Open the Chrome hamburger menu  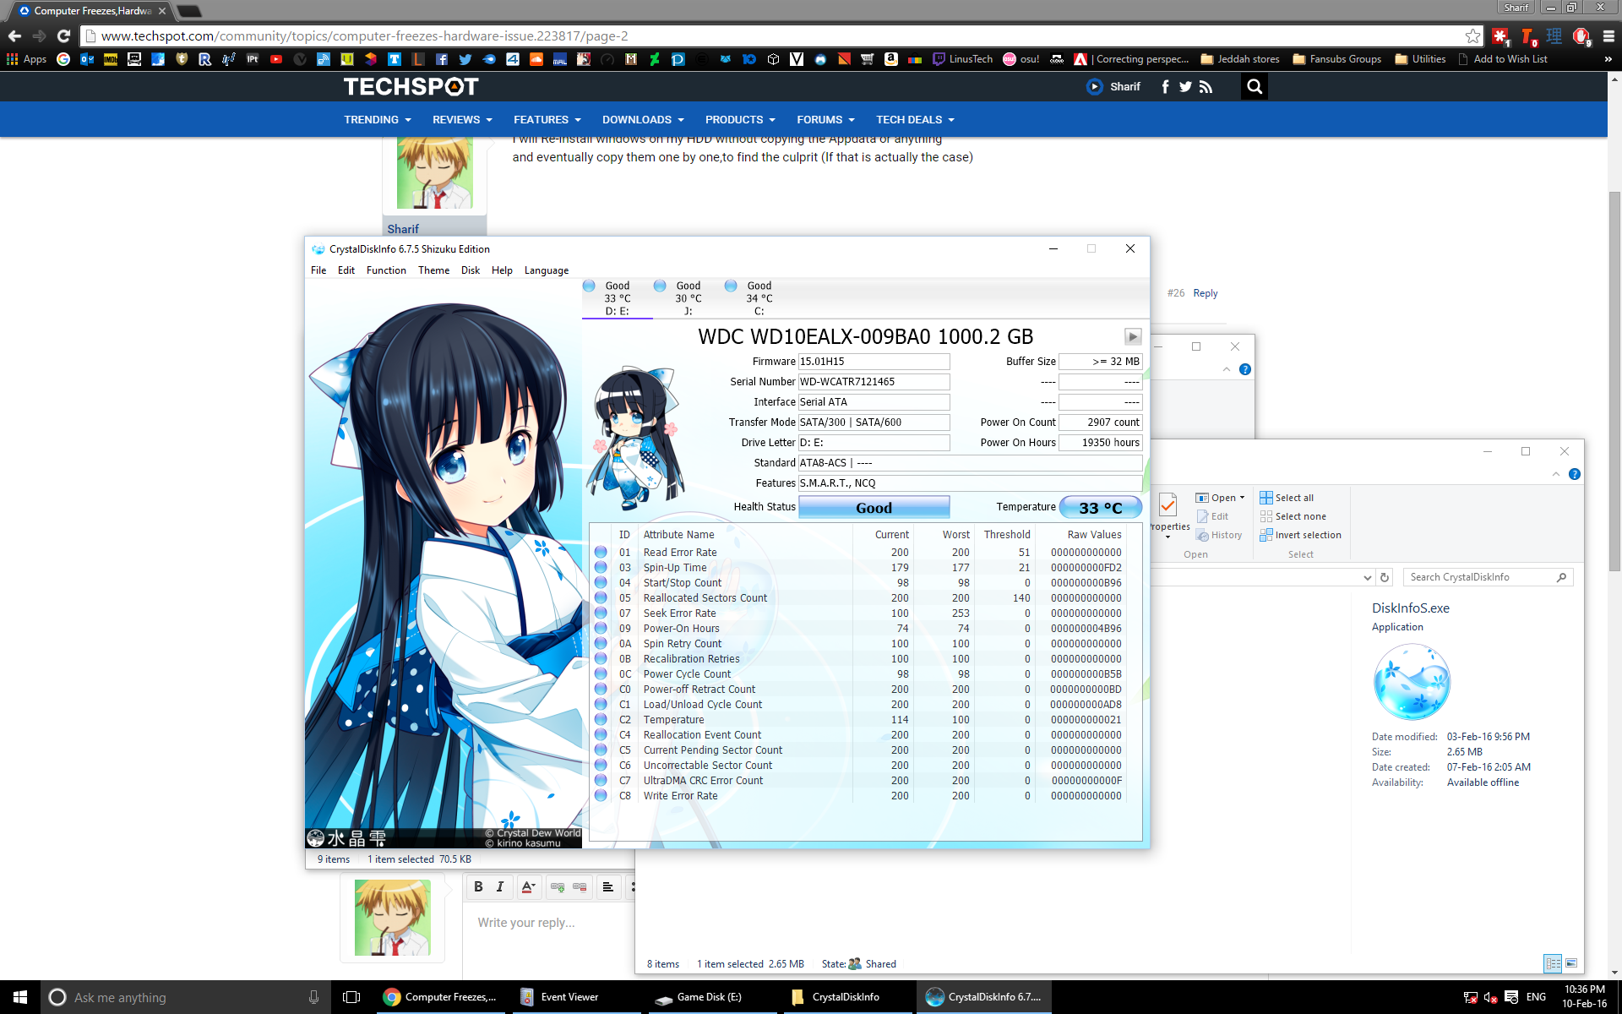(1608, 35)
